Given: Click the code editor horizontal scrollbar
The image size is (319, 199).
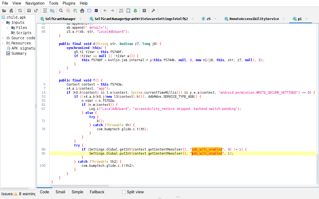Looking at the screenshot, I should pyautogui.click(x=79, y=186).
